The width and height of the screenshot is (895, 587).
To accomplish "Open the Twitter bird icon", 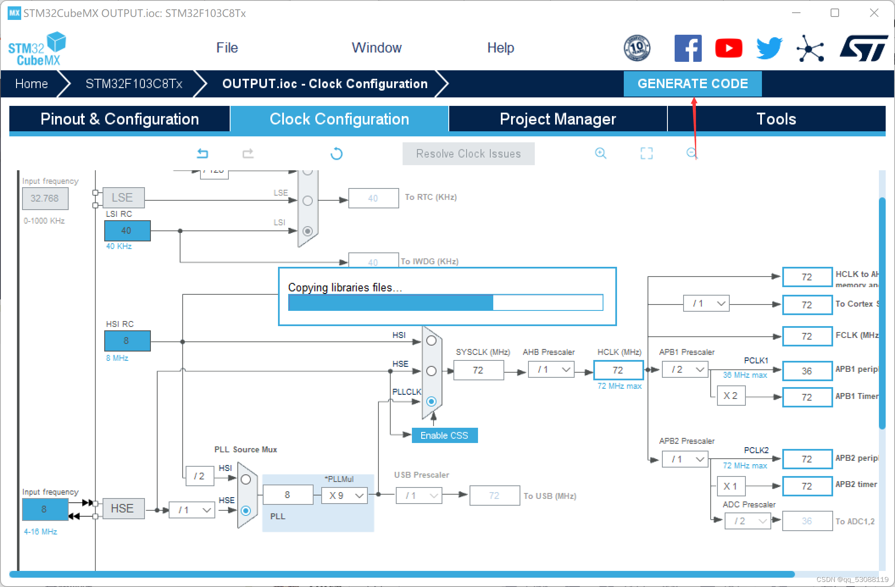I will [769, 48].
